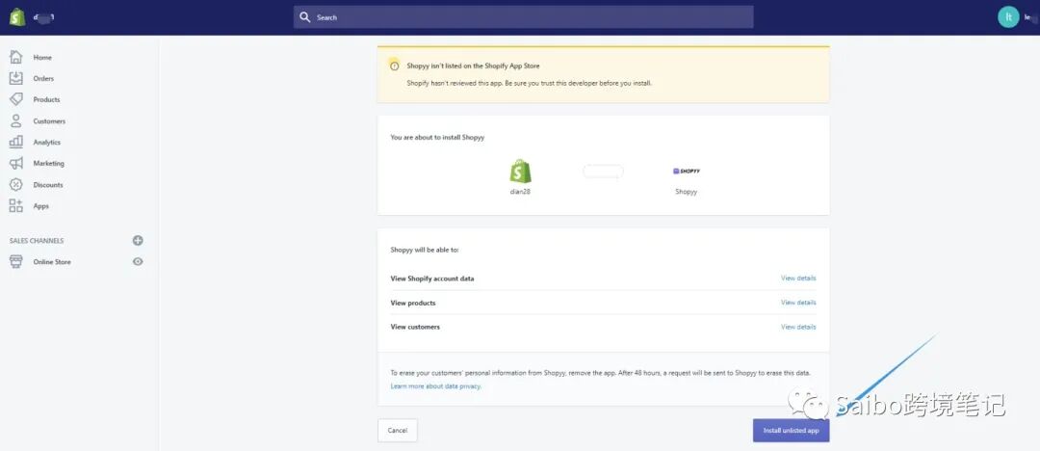Open the user avatar menu
This screenshot has height=451, width=1040.
[1008, 17]
